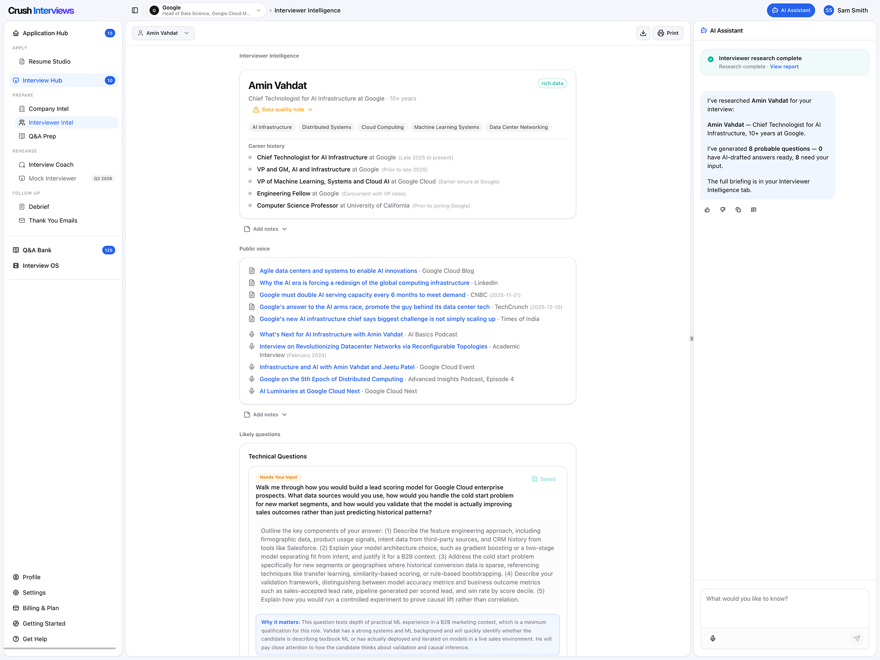The image size is (880, 660).
Task: Open the Google job selector dropdown
Action: click(x=206, y=10)
